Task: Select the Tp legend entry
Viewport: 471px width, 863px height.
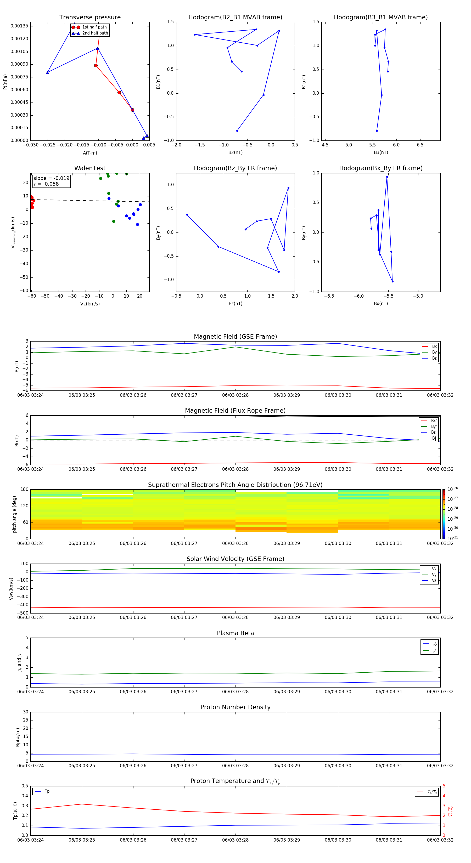Action: coord(42,791)
